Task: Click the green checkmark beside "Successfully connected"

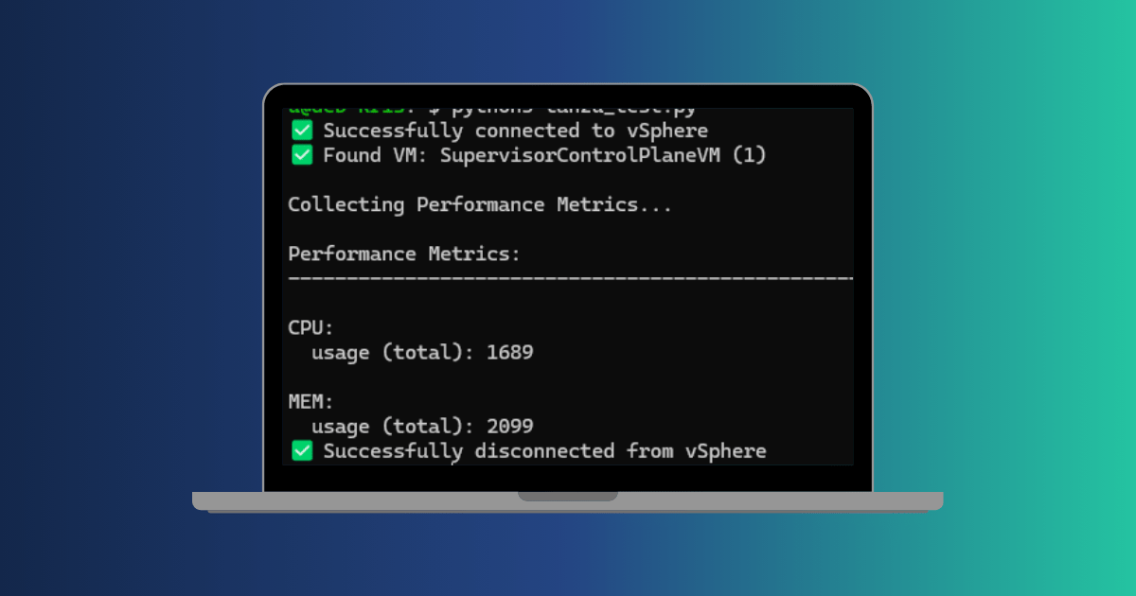Action: 302,131
